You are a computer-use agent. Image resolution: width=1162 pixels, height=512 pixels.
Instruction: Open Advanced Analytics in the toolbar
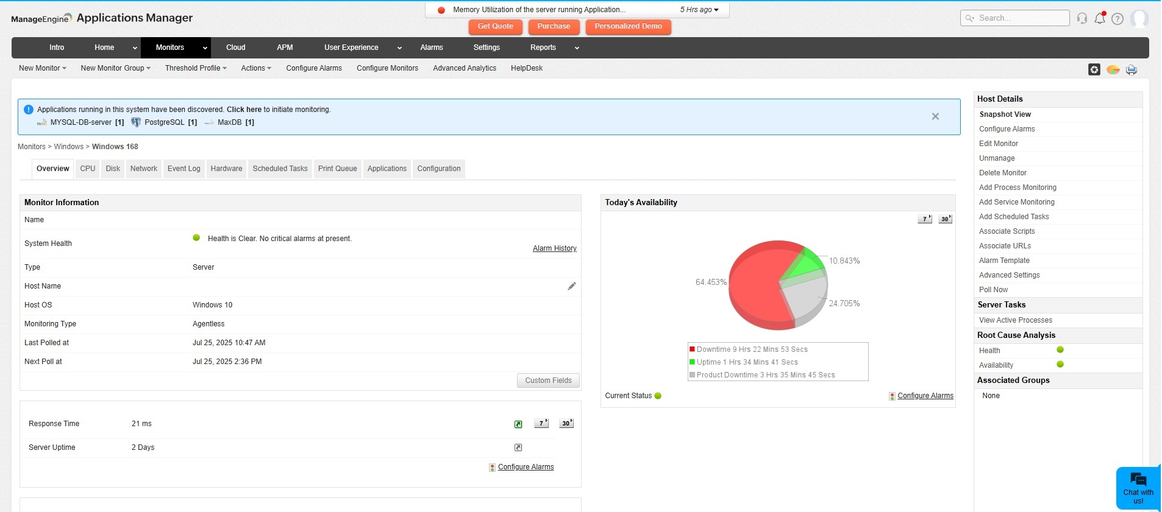(465, 68)
